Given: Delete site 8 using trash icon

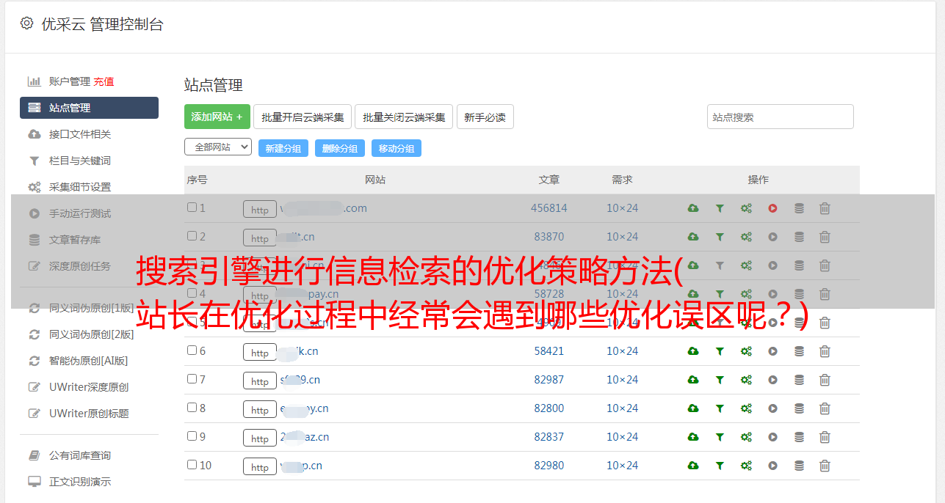Looking at the screenshot, I should 825,408.
